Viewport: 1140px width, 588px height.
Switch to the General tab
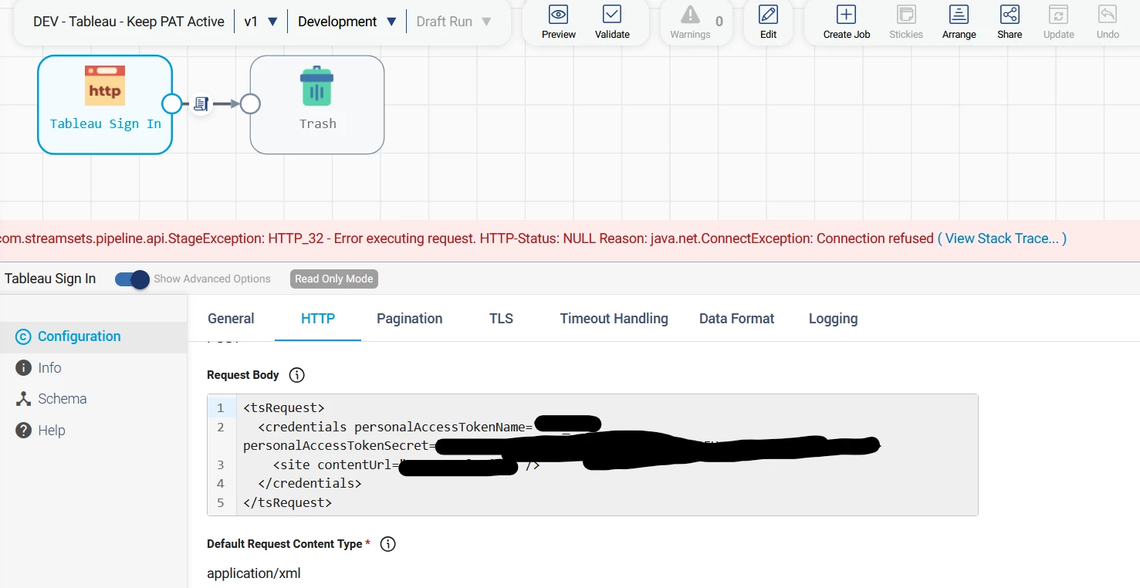click(x=231, y=319)
